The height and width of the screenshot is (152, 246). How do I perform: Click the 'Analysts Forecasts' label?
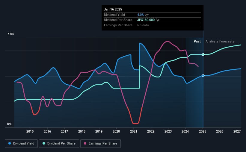coord(220,41)
